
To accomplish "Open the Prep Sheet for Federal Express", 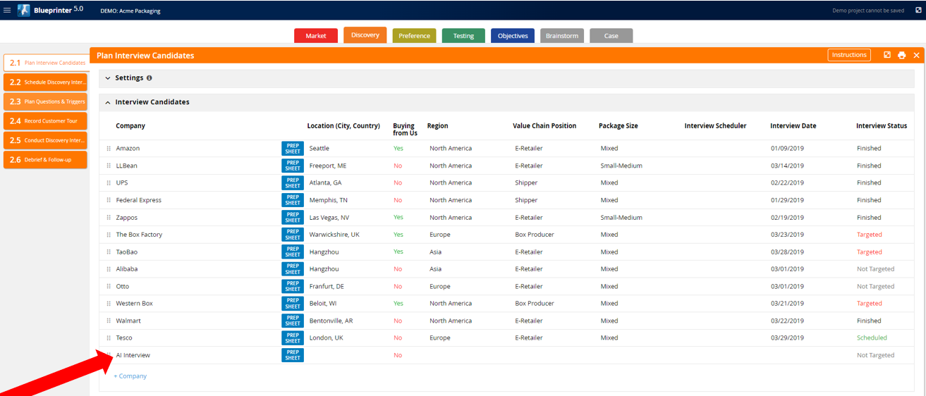I will point(293,200).
